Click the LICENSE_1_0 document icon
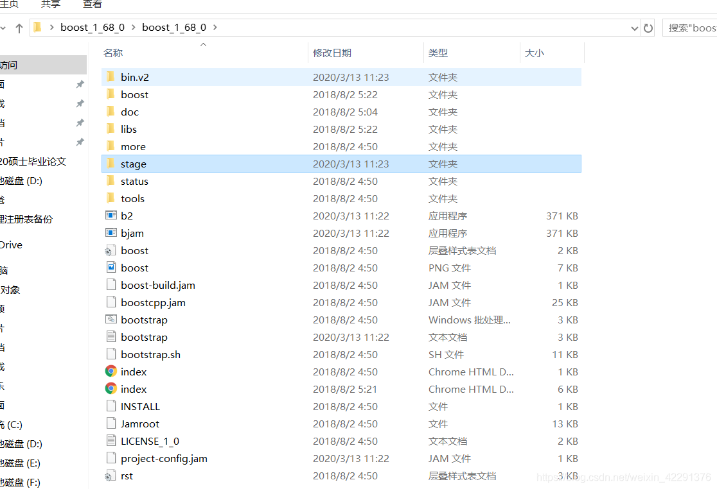Viewport: 717px width, 489px height. tap(111, 441)
